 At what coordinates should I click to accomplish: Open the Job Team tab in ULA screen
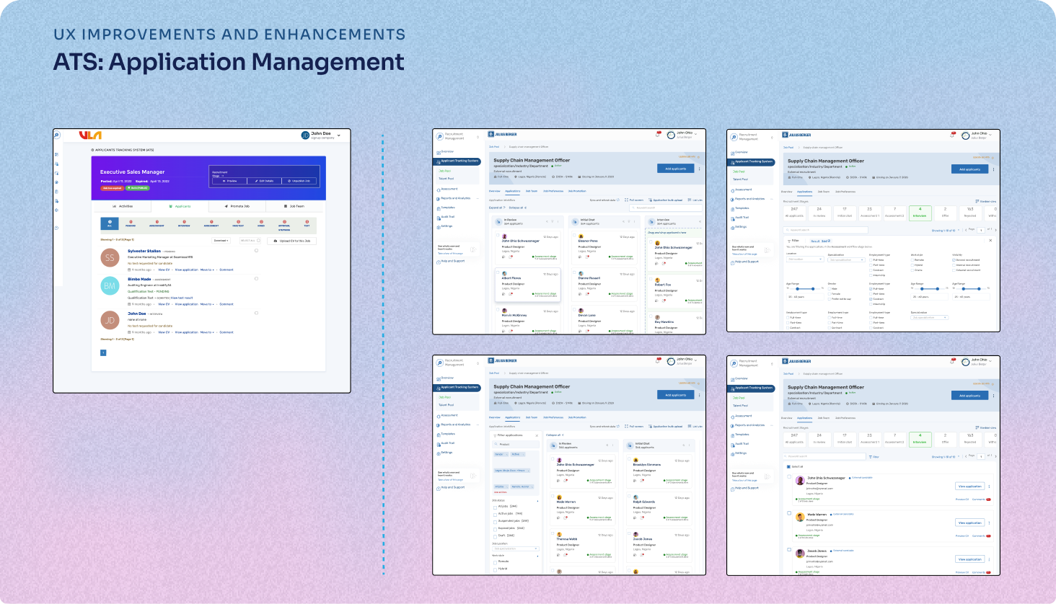click(294, 206)
